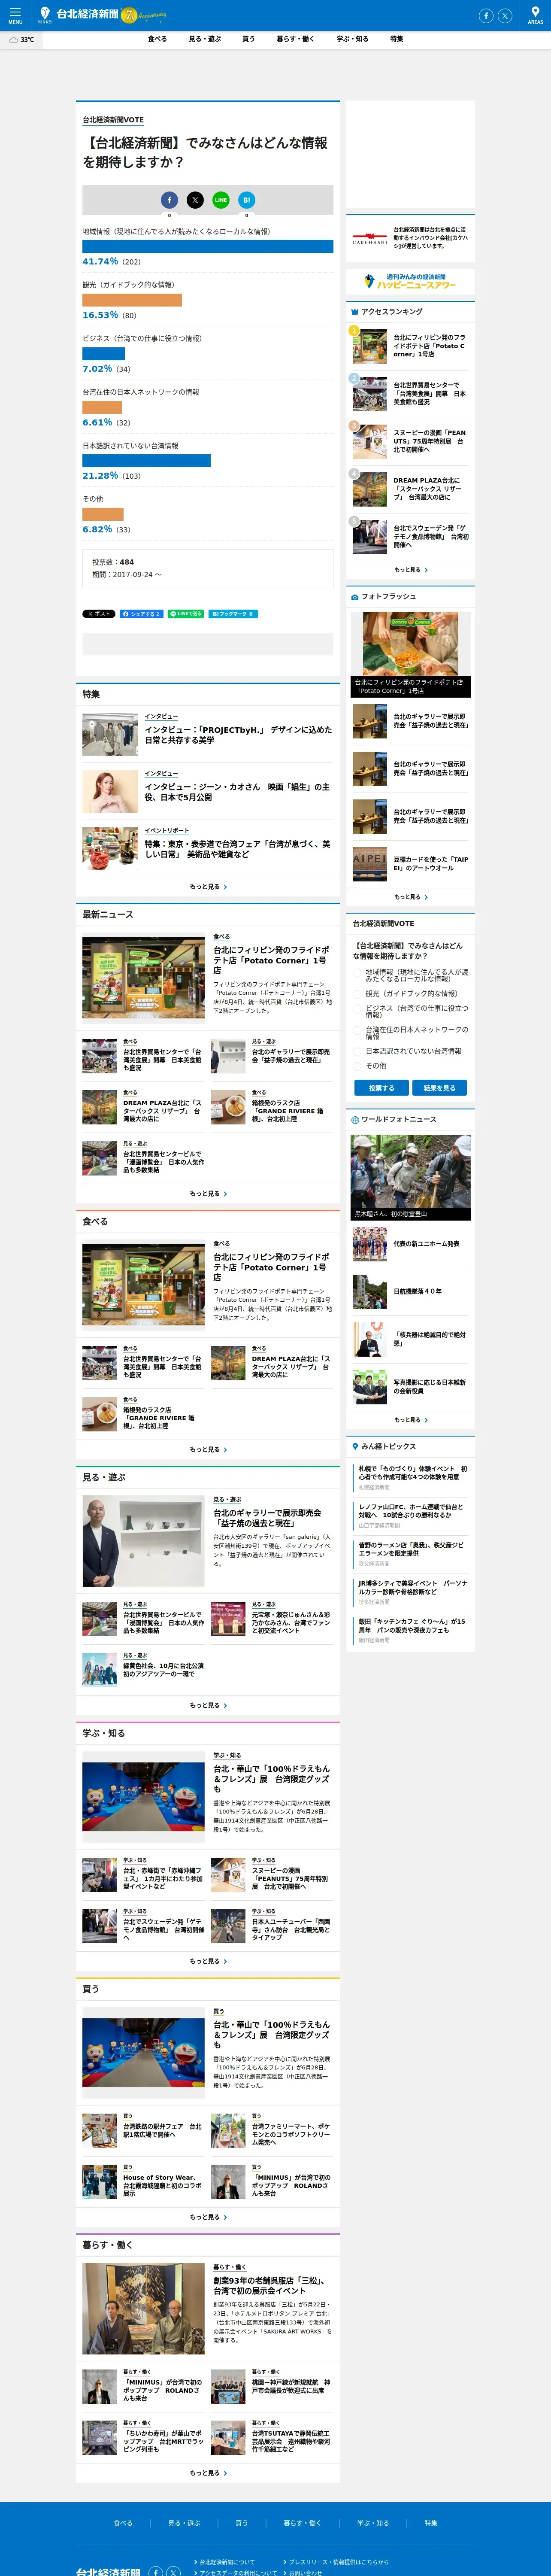Expand もっと見る under アクセスランキング
Viewport: 551px width, 2576px height.
tap(411, 570)
